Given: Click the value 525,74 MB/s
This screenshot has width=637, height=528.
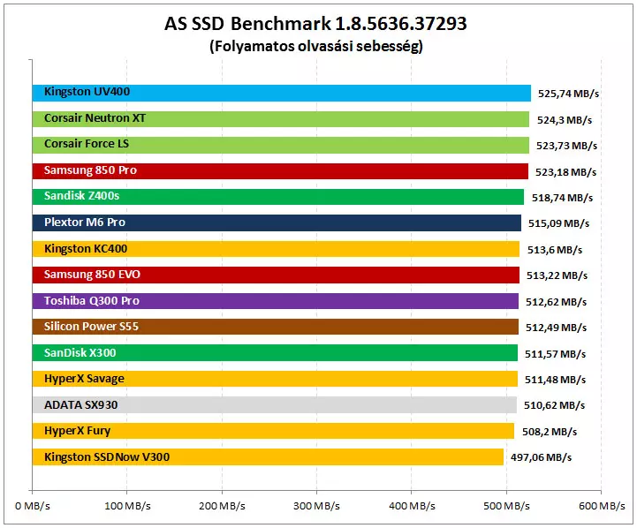Looking at the screenshot, I should tap(568, 94).
